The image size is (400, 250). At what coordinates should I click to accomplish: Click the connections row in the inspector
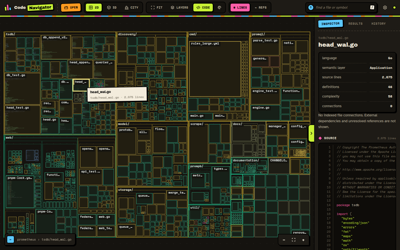click(x=357, y=106)
